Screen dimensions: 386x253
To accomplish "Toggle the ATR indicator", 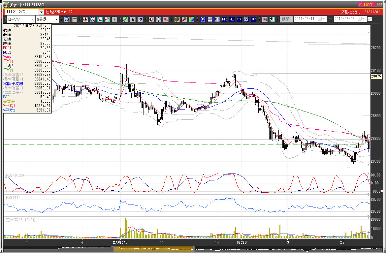I will point(239,19).
